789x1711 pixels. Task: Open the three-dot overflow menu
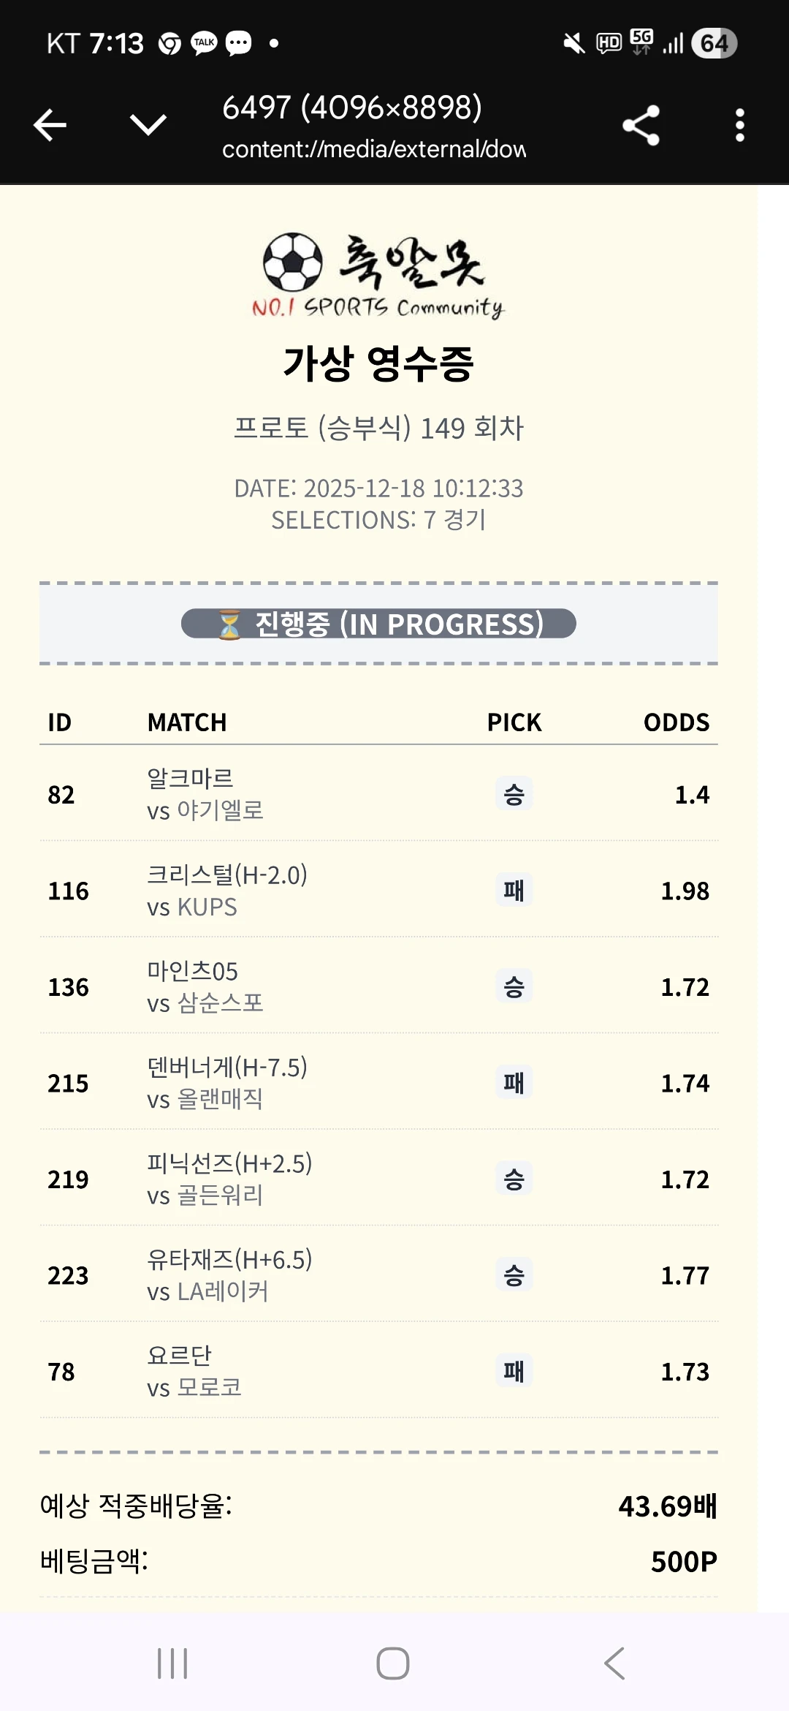[x=740, y=125]
